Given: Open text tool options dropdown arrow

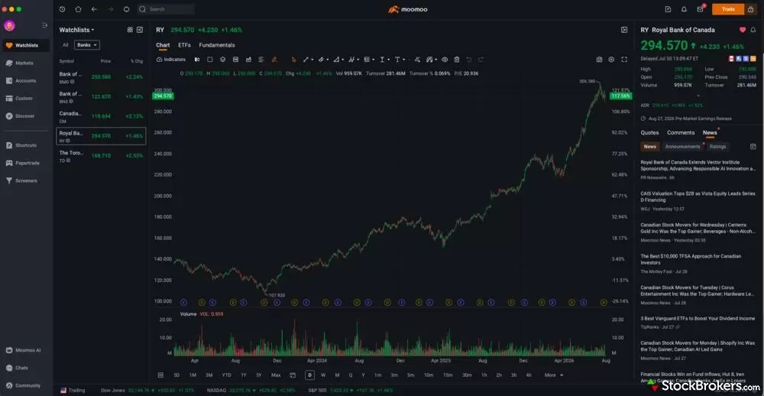Looking at the screenshot, I should click(403, 60).
